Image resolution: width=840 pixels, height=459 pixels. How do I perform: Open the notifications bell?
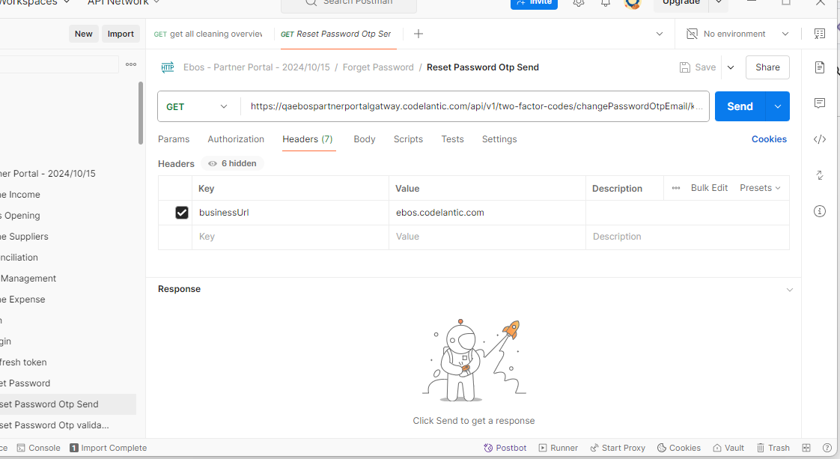tap(606, 3)
